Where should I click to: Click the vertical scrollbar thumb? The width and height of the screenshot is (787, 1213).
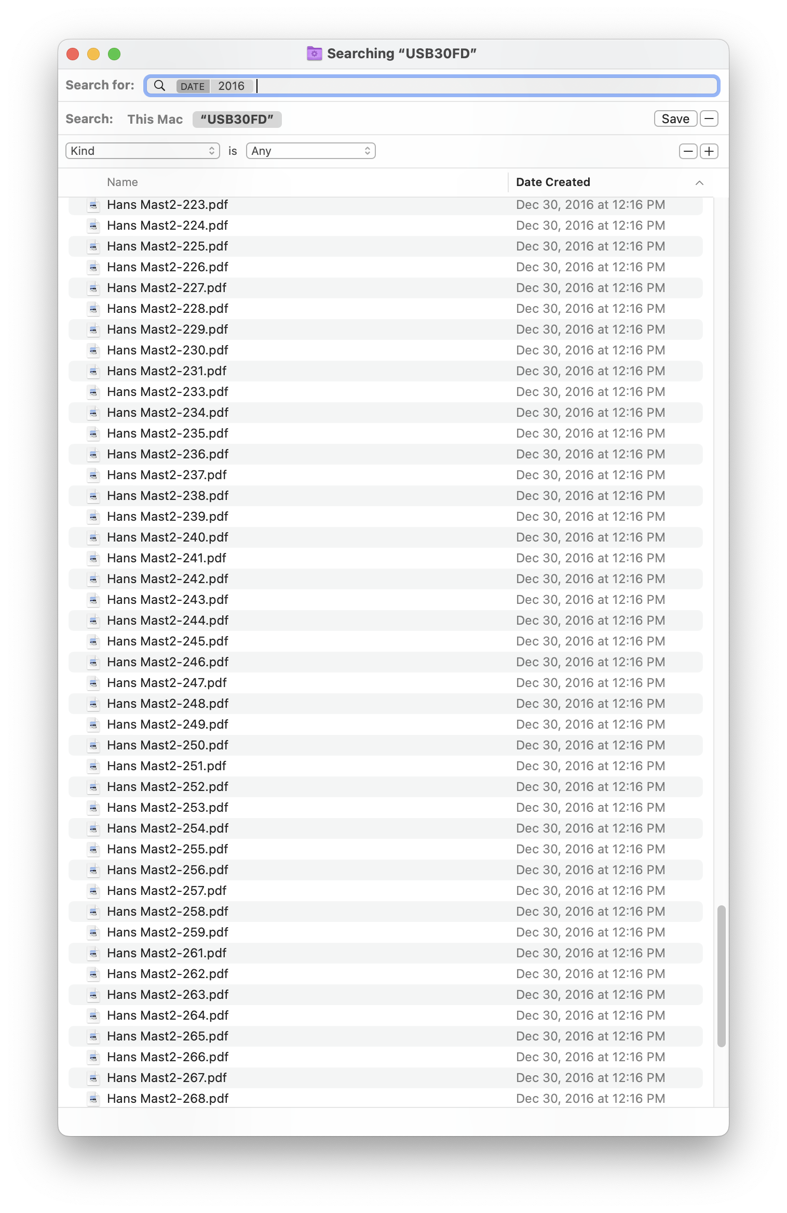tap(721, 976)
